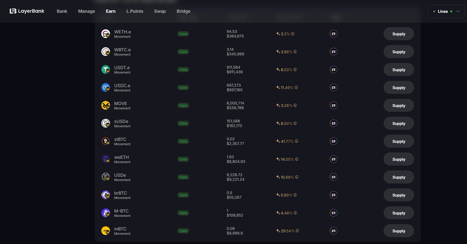Click the USDT.e token icon
This screenshot has height=244, width=467.
point(105,70)
